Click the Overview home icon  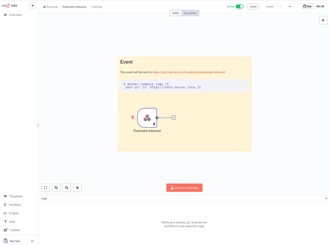pos(5,15)
